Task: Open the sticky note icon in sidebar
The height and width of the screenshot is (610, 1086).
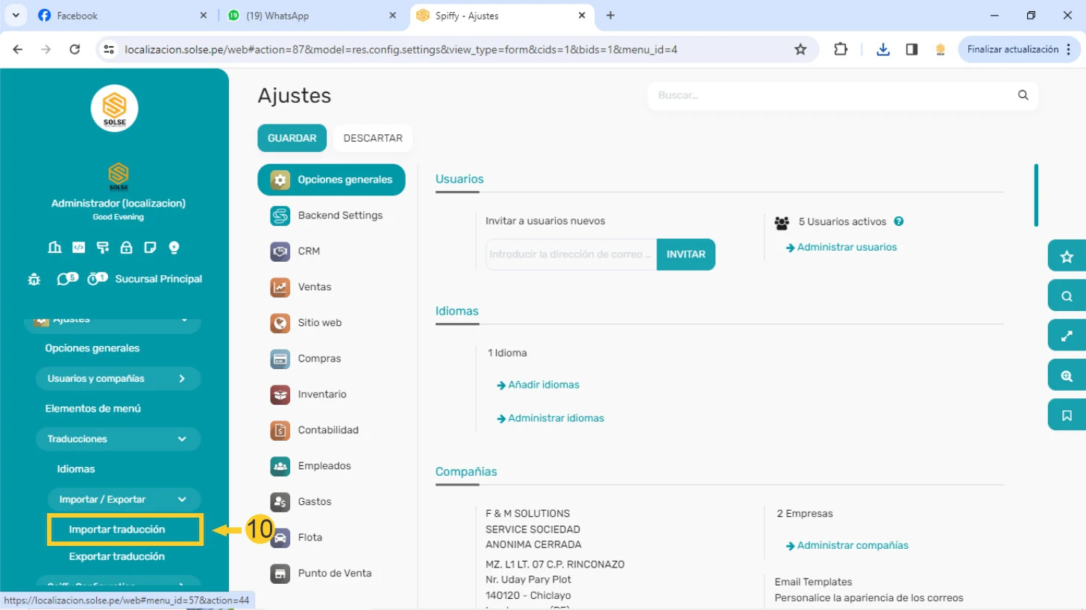Action: (150, 248)
